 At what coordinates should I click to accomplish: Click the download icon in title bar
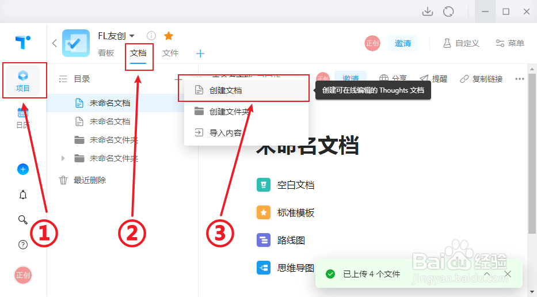428,12
